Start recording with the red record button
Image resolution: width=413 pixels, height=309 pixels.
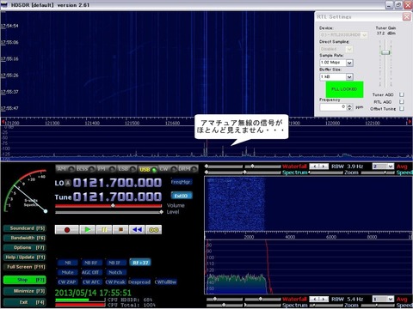coord(67,230)
